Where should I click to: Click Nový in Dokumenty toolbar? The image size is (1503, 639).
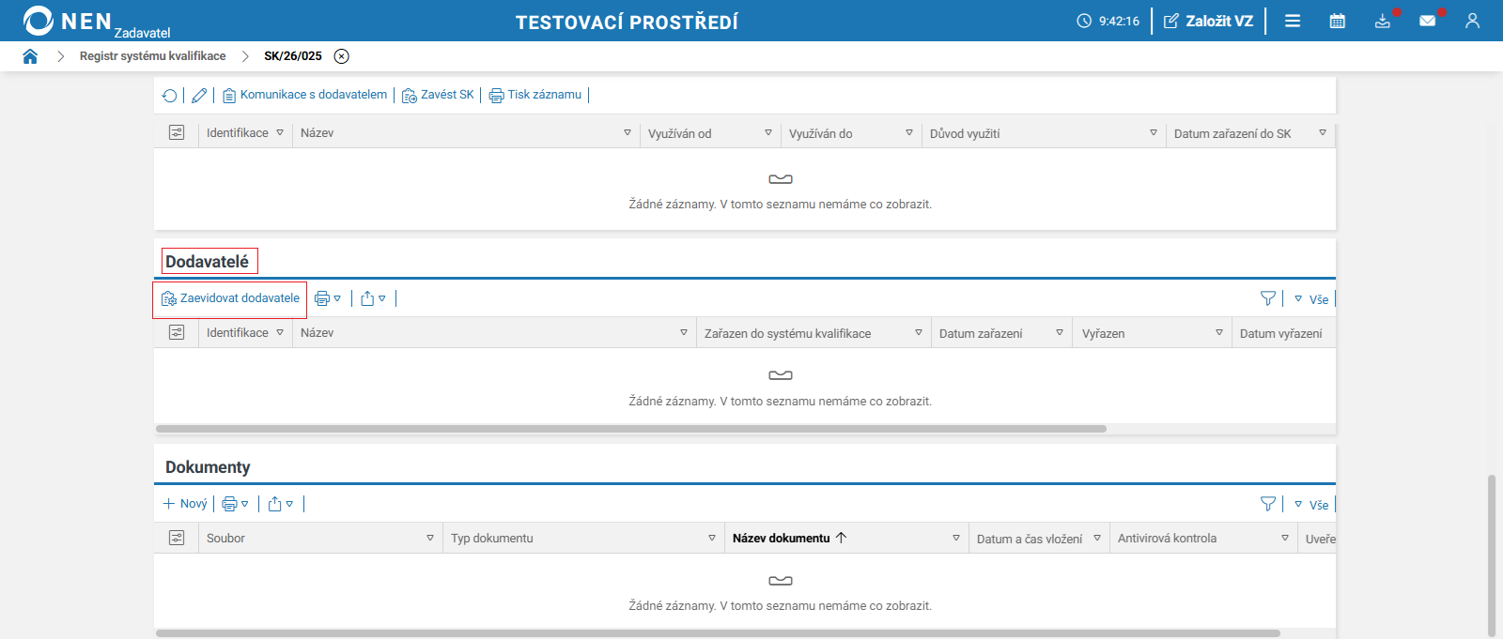(185, 504)
